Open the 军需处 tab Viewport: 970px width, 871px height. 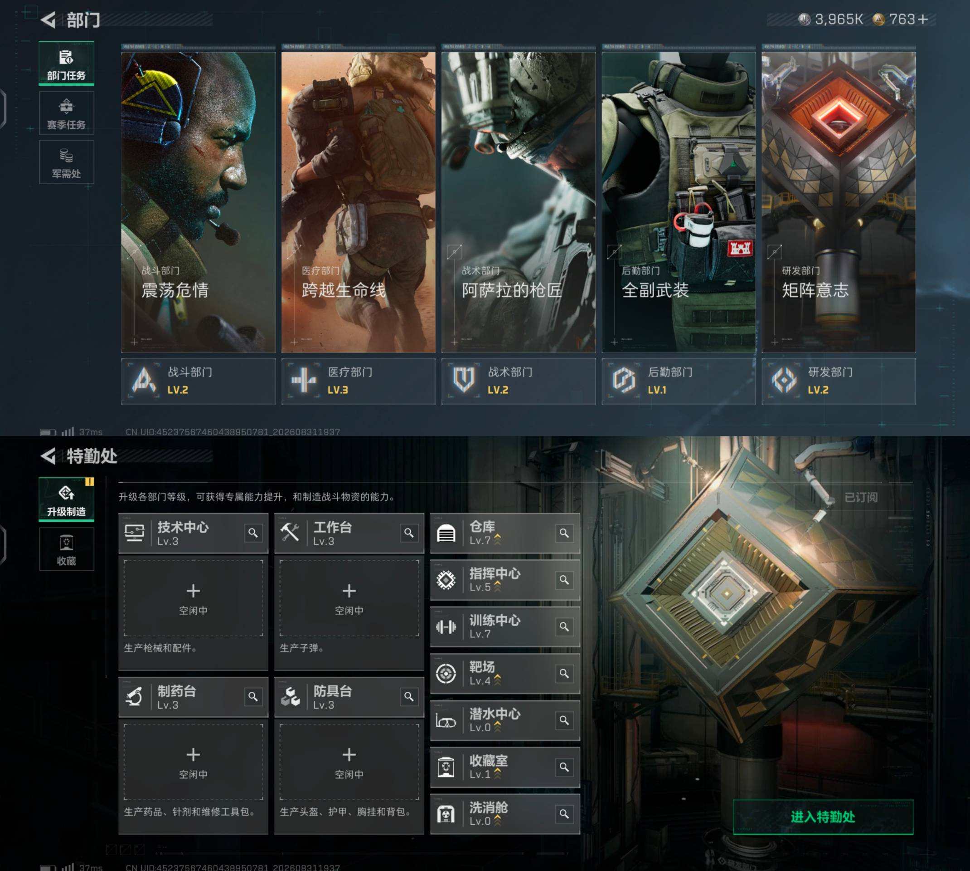tap(67, 162)
